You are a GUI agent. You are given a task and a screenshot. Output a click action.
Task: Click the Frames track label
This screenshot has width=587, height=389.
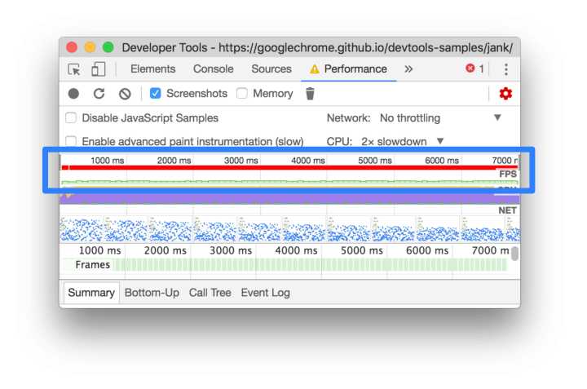(x=92, y=265)
